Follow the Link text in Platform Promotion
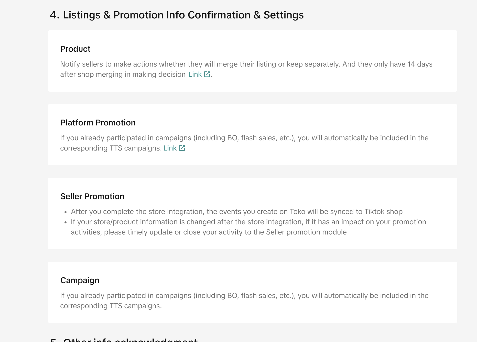The width and height of the screenshot is (477, 342). click(170, 148)
